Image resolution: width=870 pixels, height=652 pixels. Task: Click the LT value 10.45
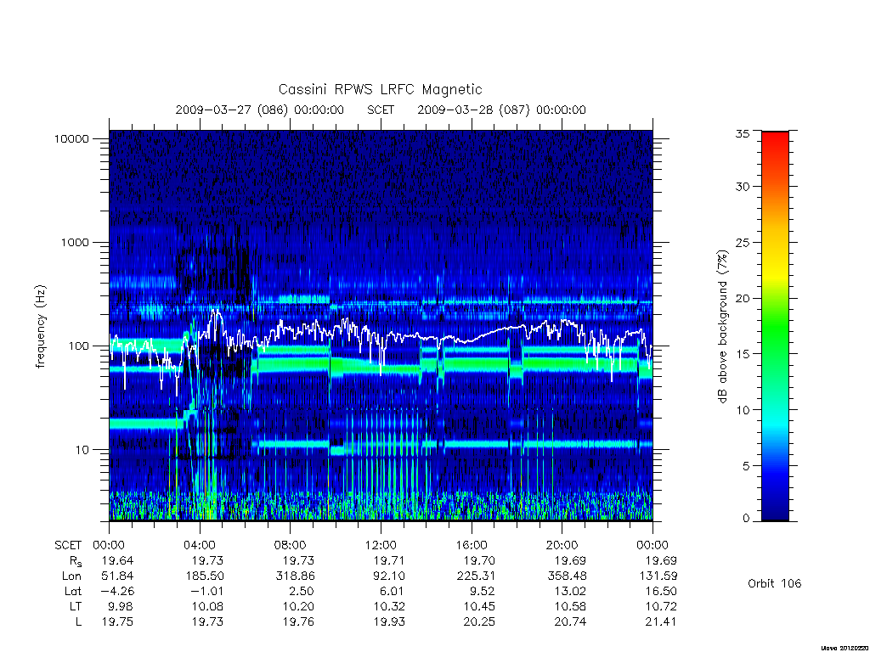pos(479,606)
